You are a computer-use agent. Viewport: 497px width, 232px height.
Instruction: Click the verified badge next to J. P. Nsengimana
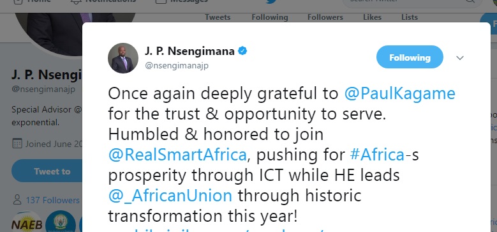coord(242,50)
